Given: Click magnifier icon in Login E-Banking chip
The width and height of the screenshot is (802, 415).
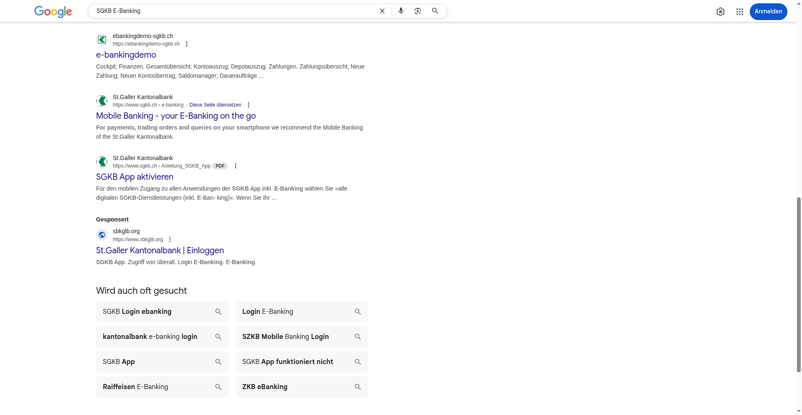Looking at the screenshot, I should tap(358, 312).
